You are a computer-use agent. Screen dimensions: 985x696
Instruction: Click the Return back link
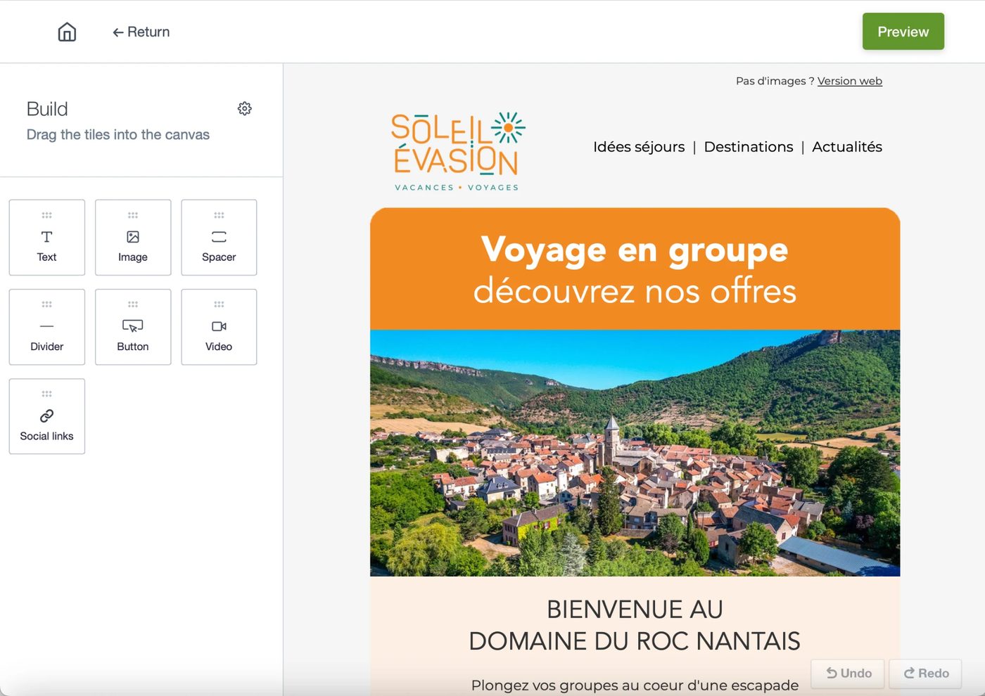(141, 32)
